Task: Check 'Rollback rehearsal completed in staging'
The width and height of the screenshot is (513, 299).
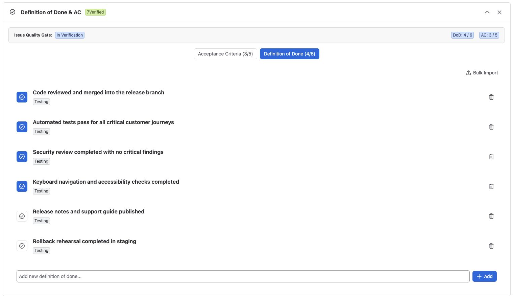Action: (22, 246)
